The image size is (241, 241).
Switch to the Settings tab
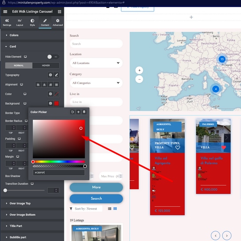tap(7, 23)
